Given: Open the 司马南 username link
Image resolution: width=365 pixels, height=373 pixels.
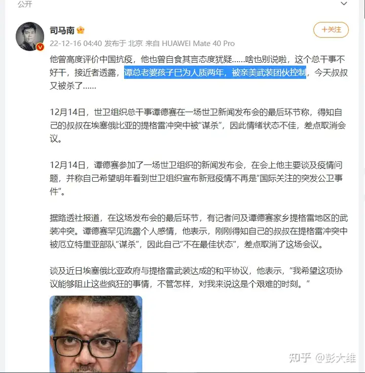Looking at the screenshot, I should [62, 30].
